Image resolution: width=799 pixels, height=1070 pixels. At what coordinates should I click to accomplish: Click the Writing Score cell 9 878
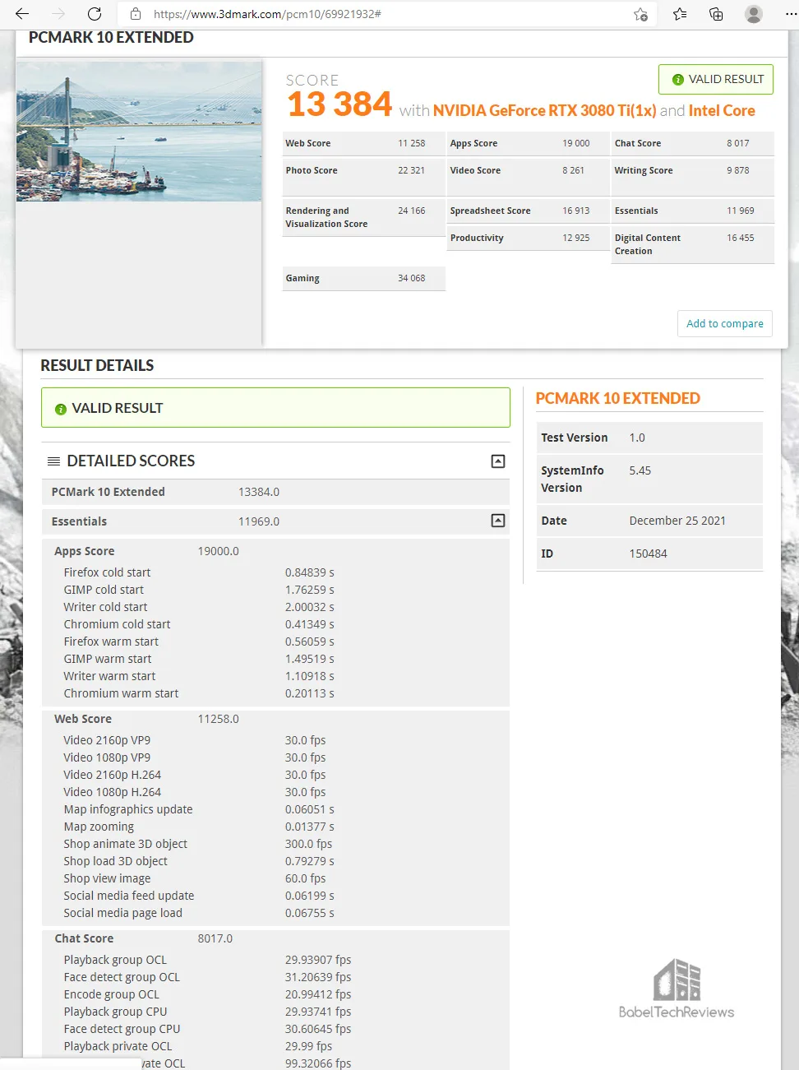tap(693, 176)
